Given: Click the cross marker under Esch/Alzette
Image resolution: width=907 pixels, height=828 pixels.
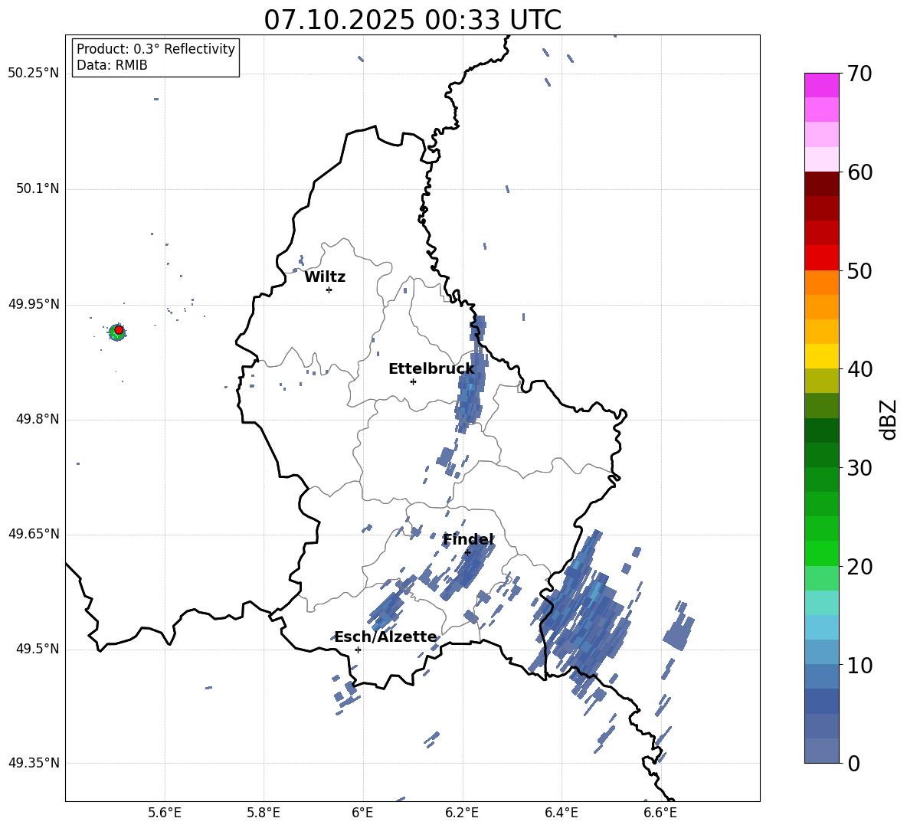Looking at the screenshot, I should (358, 650).
